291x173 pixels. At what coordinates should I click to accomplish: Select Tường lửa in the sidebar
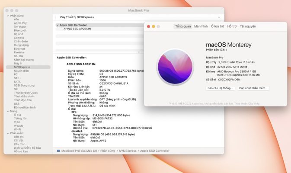click(20, 119)
